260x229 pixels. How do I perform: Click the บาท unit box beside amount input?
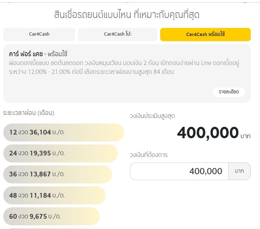[x=240, y=171]
